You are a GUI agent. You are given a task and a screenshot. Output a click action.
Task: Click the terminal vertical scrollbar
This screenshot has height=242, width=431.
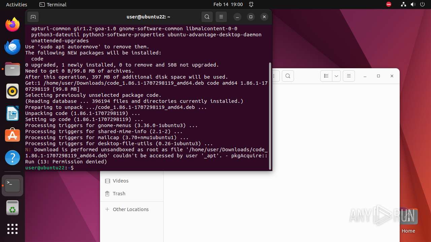point(270,116)
